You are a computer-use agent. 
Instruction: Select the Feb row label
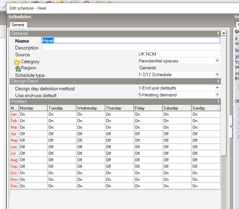point(15,121)
